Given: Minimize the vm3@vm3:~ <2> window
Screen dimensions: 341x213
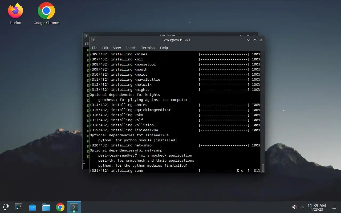Looking at the screenshot, I should pos(248,40).
